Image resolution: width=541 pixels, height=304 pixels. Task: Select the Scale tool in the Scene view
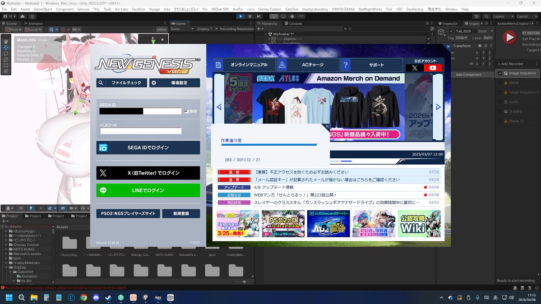pyautogui.click(x=6, y=60)
